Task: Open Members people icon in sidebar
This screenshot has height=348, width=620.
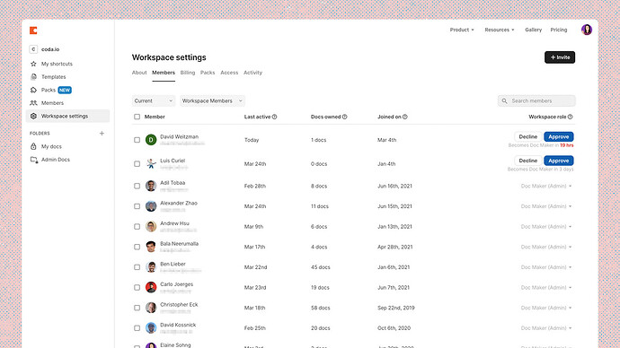Action: [x=33, y=103]
